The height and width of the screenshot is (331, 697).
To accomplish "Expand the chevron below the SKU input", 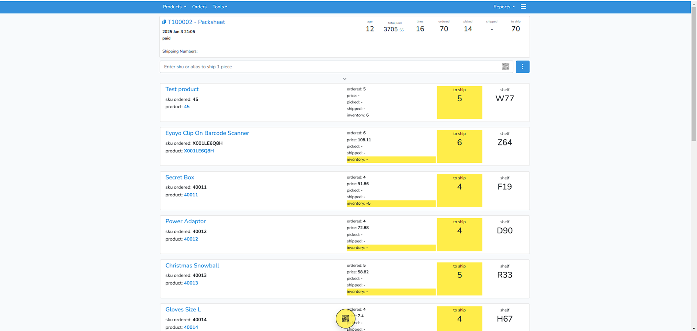I will 344,79.
